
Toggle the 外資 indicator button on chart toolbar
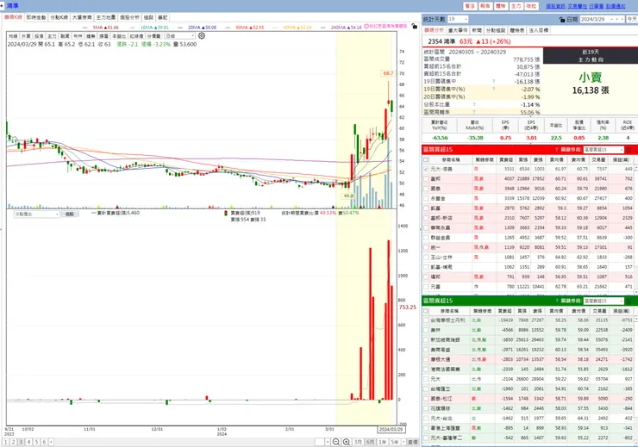tap(26, 36)
